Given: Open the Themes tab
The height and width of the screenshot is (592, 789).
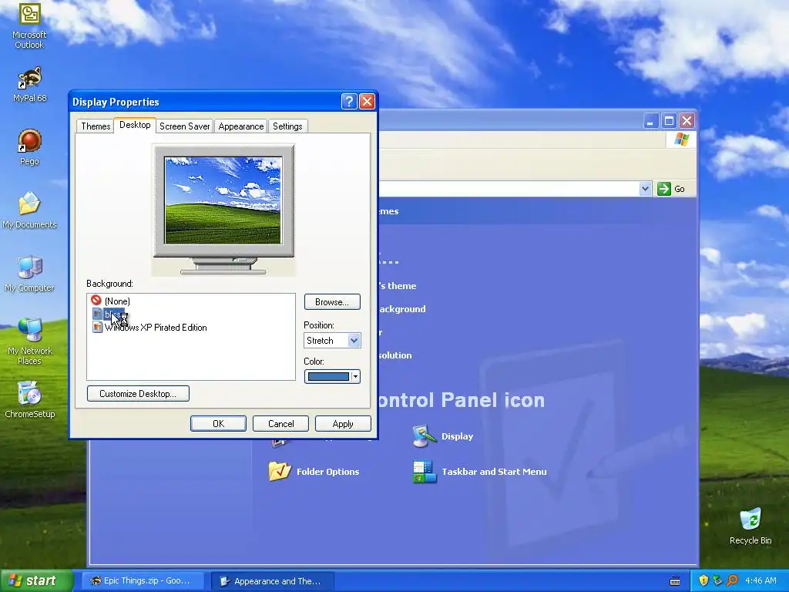Looking at the screenshot, I should (x=96, y=126).
